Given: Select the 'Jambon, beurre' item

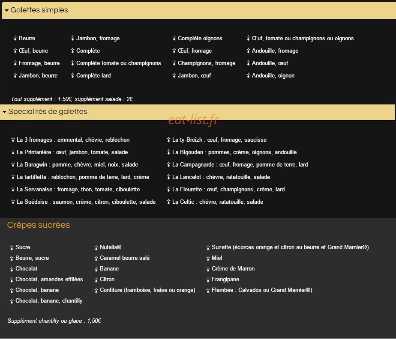Looking at the screenshot, I should 38,75.
